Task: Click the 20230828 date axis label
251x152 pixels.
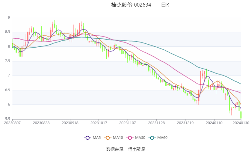Action: (x=41, y=123)
